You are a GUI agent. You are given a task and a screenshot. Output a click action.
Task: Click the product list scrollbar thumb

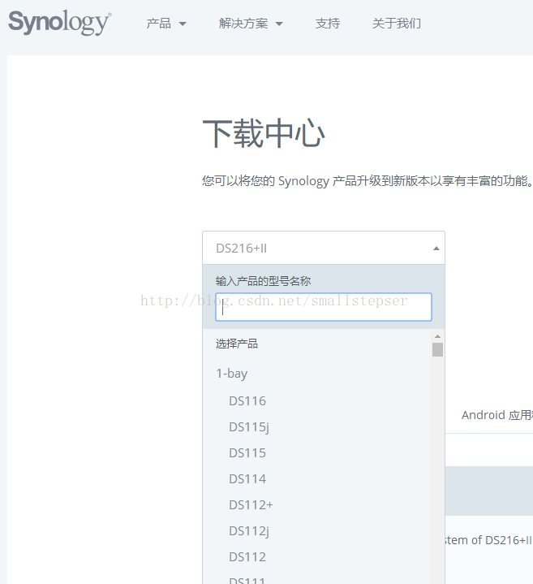click(438, 350)
